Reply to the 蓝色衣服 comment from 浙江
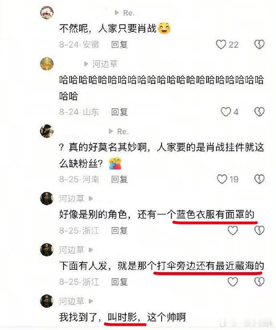This screenshot has height=330, width=276. (x=119, y=230)
